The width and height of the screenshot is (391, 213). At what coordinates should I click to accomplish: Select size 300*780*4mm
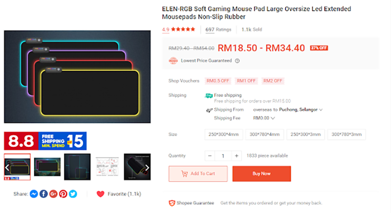coord(264,134)
